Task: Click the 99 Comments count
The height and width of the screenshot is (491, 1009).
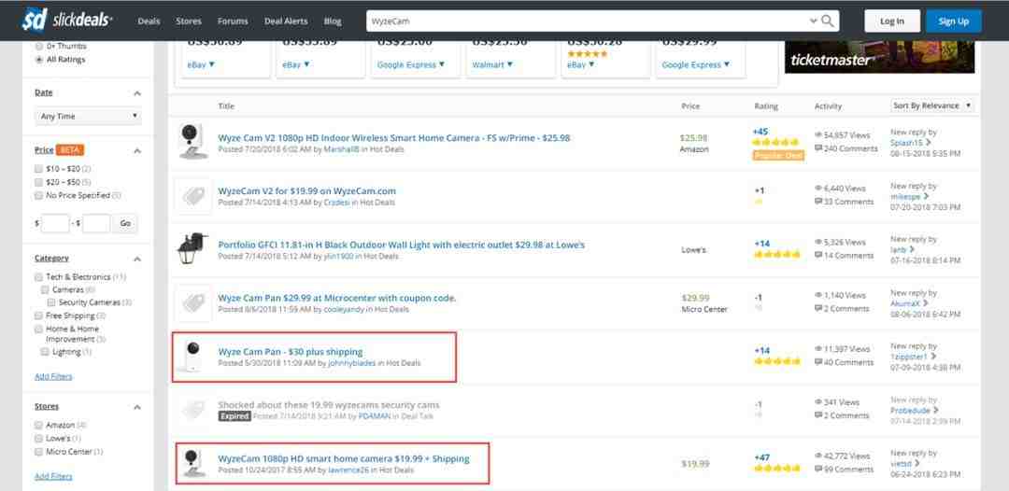Action: 845,470
